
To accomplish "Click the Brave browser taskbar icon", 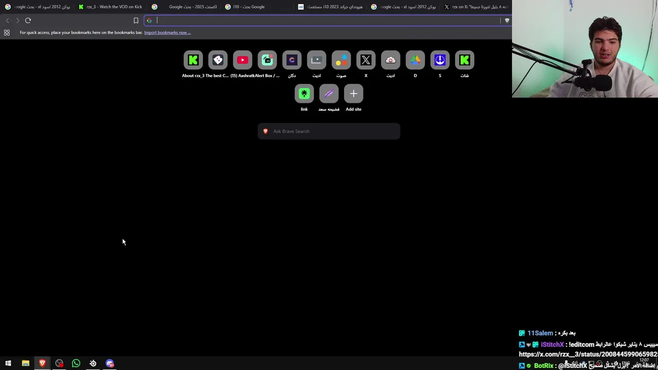I will [x=42, y=363].
